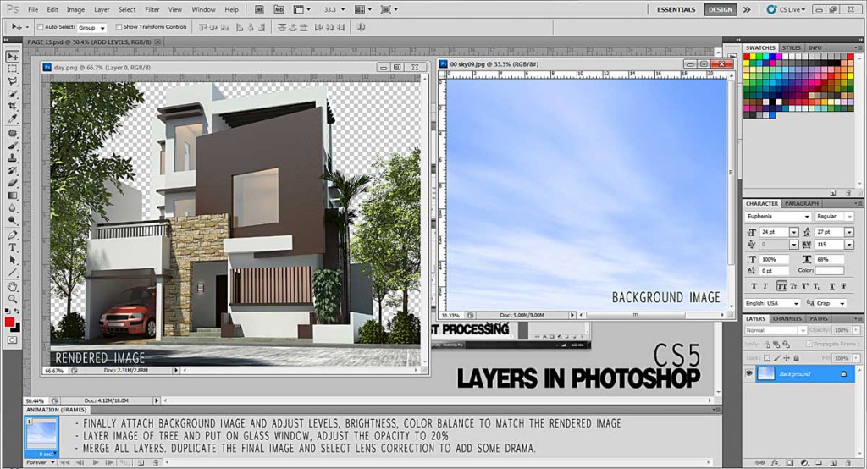Image resolution: width=867 pixels, height=469 pixels.
Task: Select the Clone Stamp tool
Action: click(x=12, y=158)
